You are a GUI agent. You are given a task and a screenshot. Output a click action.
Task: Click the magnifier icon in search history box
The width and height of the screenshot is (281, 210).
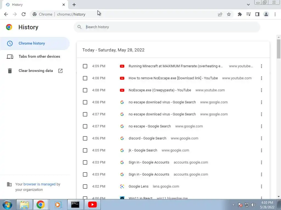click(x=79, y=27)
